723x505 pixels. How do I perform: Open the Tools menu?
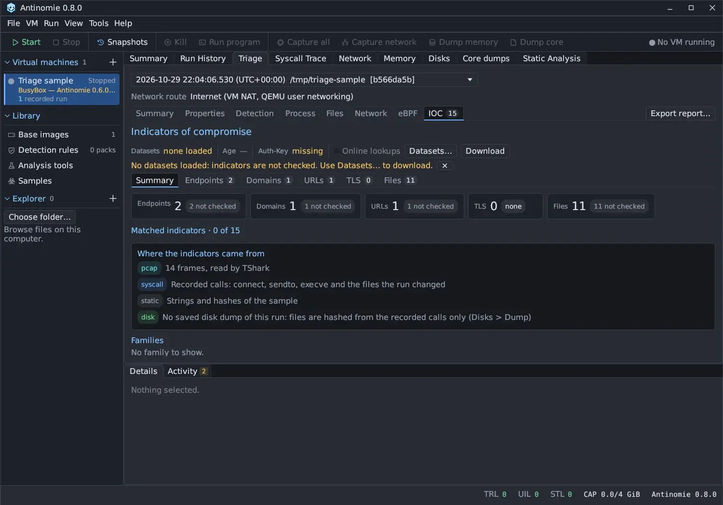click(x=99, y=23)
